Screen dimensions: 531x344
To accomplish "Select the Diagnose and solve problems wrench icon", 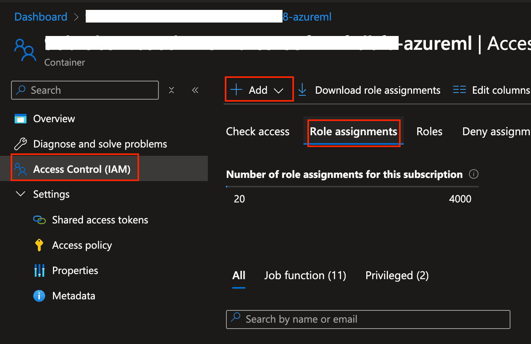I will pos(20,144).
